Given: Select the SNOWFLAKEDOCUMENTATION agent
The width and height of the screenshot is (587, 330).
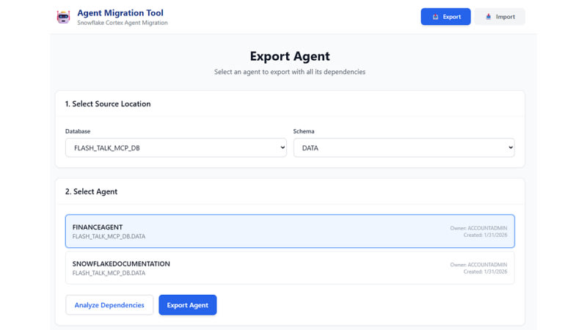Looking at the screenshot, I should (290, 268).
